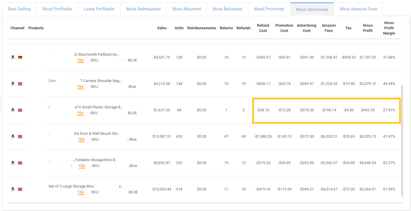Click the Door & Wall Mount product title
Image resolution: width=411 pixels, height=211 pixels.
[x=97, y=134]
